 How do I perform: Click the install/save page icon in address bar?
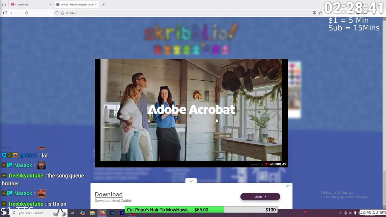click(x=315, y=13)
